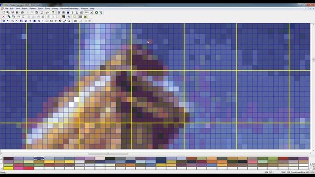Viewport: 315px width, 177px height.
Task: Pick the rust brown swatch in top palette row
Action: coord(191,158)
